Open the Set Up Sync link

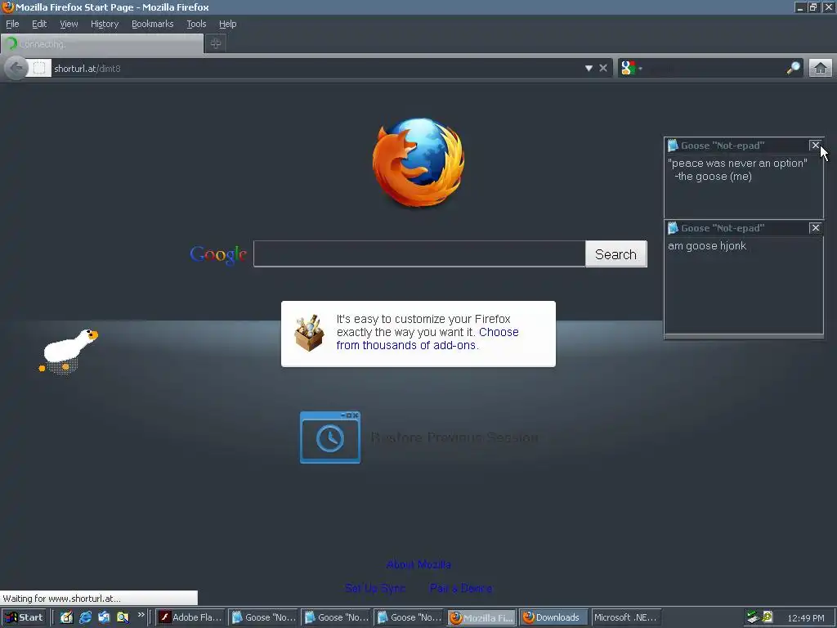pos(375,588)
